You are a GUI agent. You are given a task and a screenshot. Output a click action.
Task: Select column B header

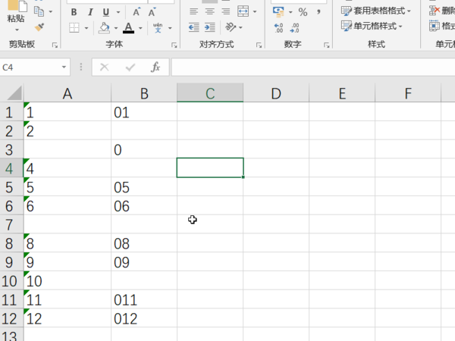(144, 93)
